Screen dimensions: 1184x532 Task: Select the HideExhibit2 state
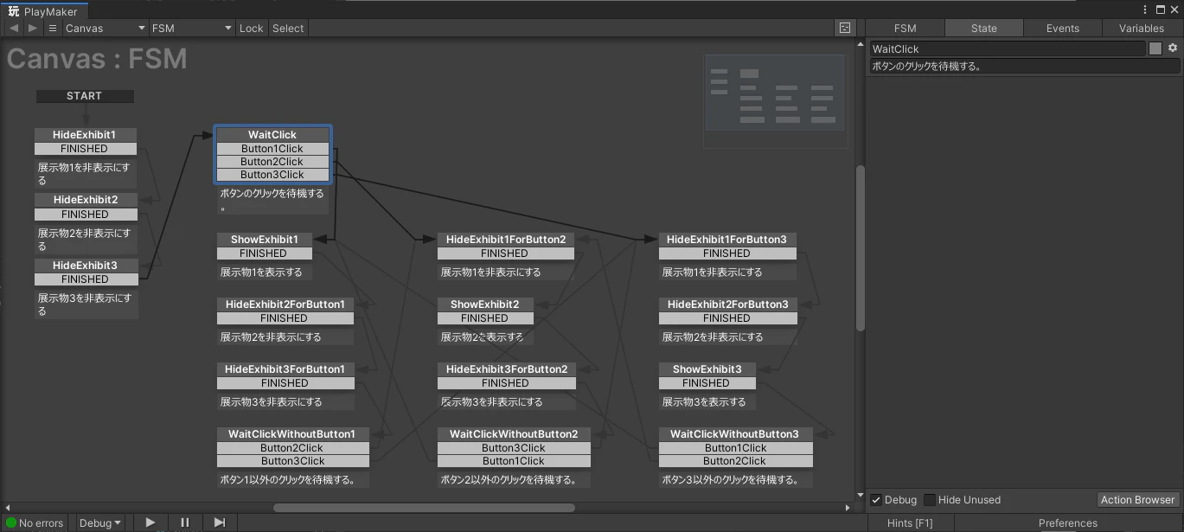(x=86, y=200)
